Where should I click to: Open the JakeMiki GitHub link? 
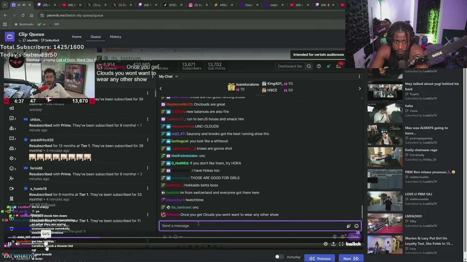point(30,40)
